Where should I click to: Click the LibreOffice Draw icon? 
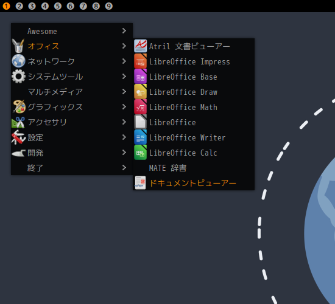click(140, 92)
